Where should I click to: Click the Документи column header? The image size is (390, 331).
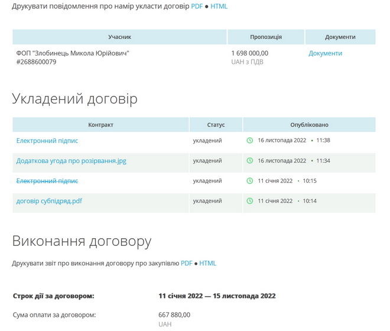[340, 37]
